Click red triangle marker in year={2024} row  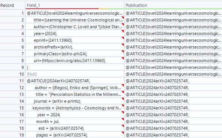coord(123,31)
